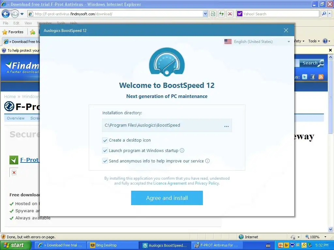Click the IE address bar URL
Screen dimensions: 334x250
[73, 14]
